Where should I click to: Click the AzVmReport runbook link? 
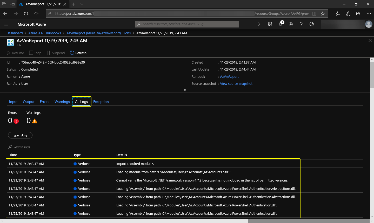pos(229,76)
